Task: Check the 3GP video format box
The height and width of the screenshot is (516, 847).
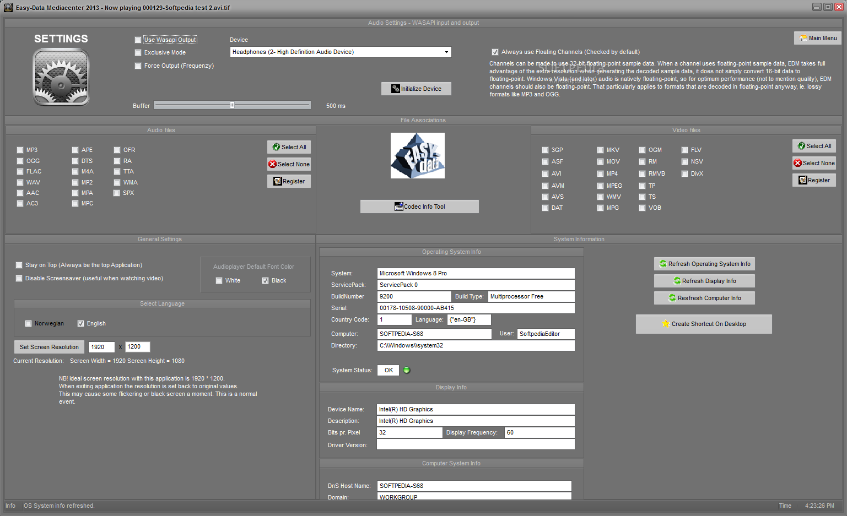Action: pos(545,150)
